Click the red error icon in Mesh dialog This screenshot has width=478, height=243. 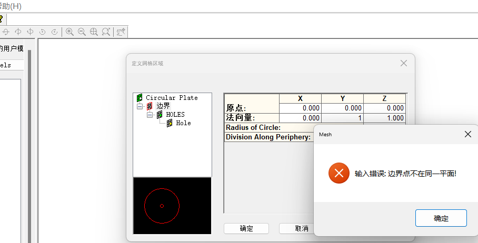[x=338, y=173]
